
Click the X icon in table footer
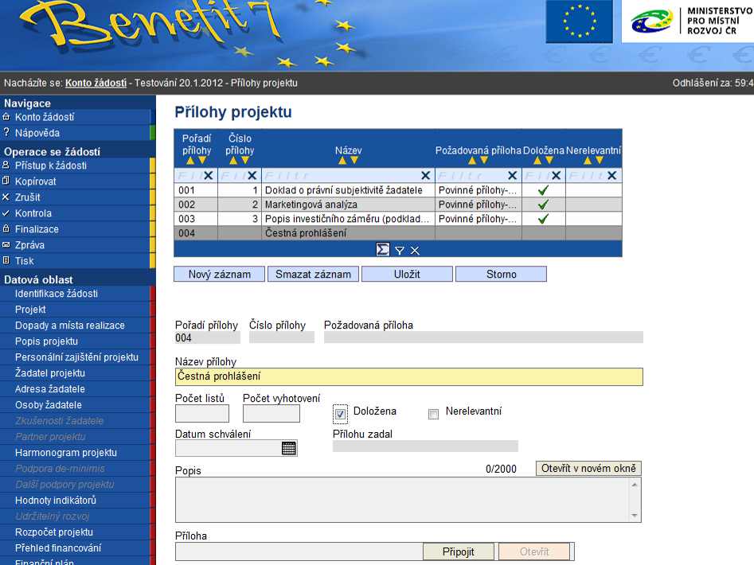click(415, 251)
